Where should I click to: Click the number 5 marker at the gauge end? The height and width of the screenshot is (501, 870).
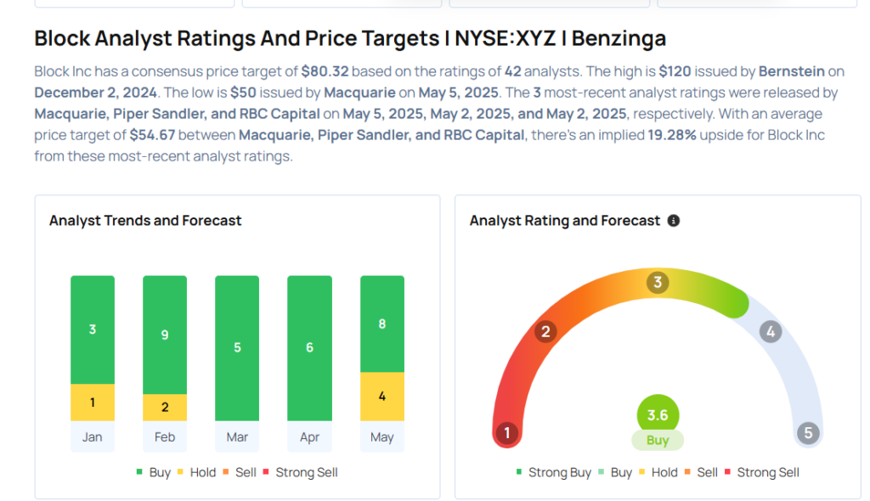(x=808, y=433)
